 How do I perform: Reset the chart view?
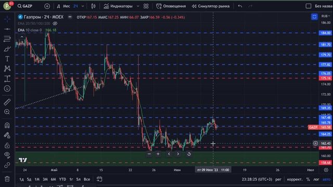[189, 154]
